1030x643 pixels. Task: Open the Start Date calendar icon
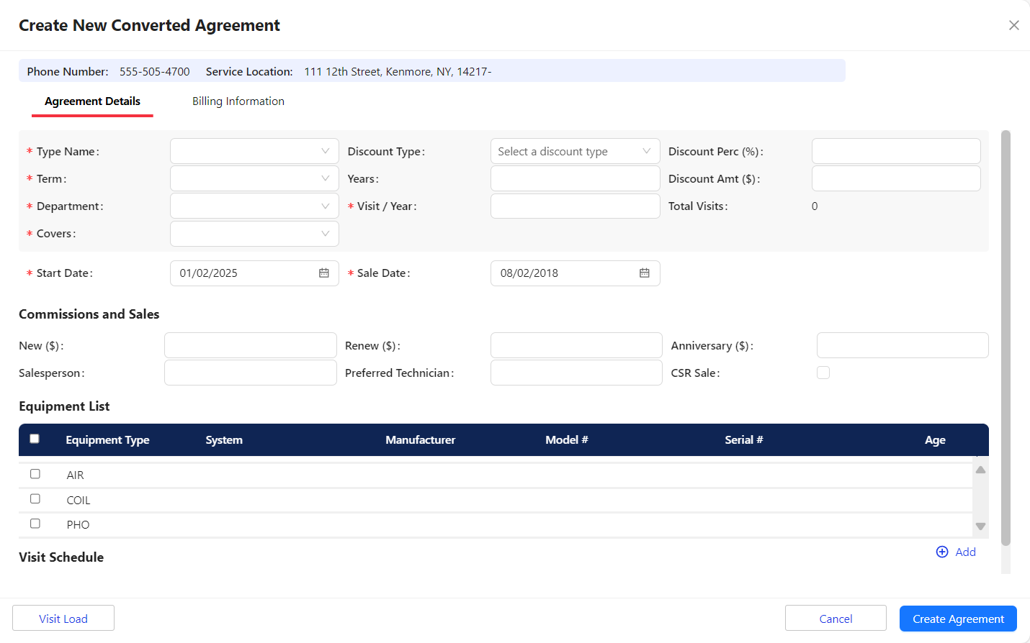324,273
